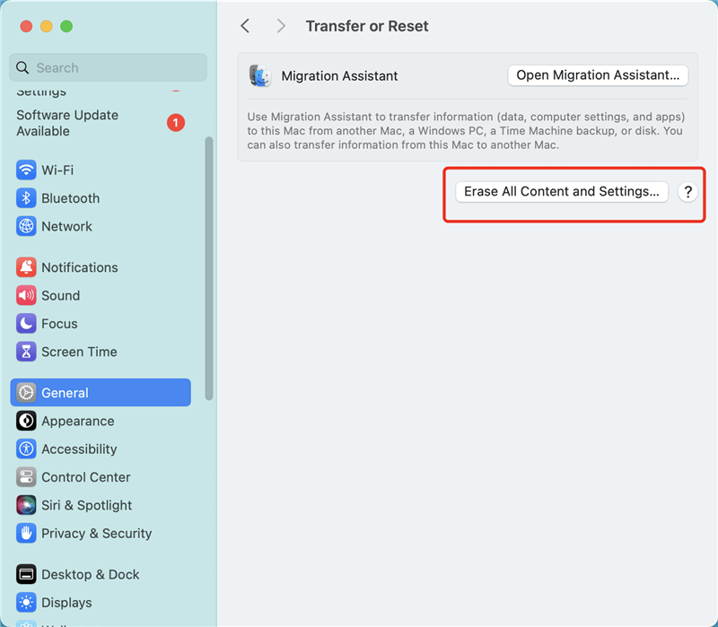
Task: Select the Appearance icon
Action: [x=25, y=421]
